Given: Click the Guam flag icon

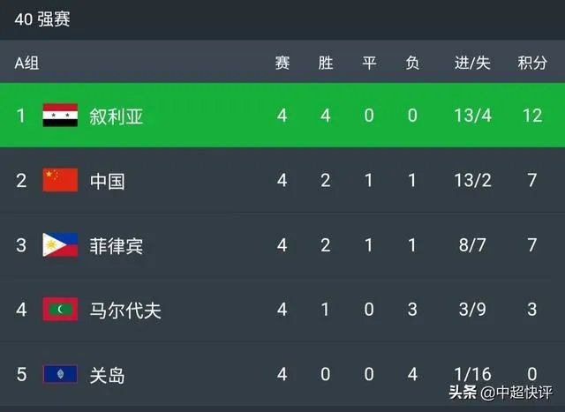Looking at the screenshot, I should 60,374.
